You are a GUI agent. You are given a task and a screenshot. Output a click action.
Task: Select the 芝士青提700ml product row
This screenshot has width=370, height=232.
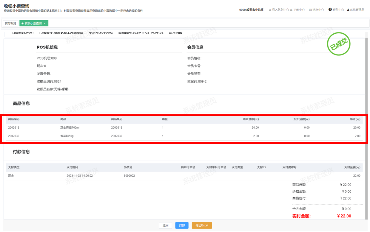(70, 128)
